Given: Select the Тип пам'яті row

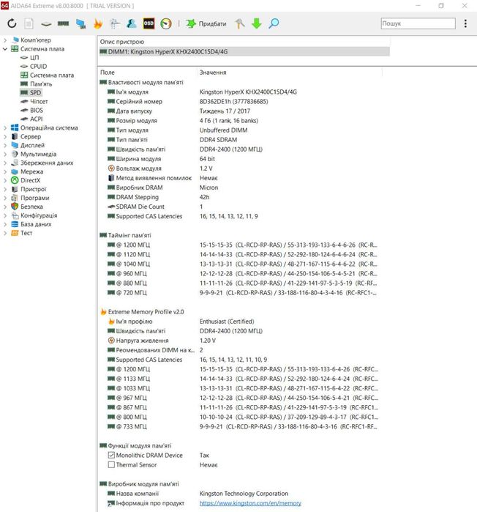Looking at the screenshot, I should 240,140.
